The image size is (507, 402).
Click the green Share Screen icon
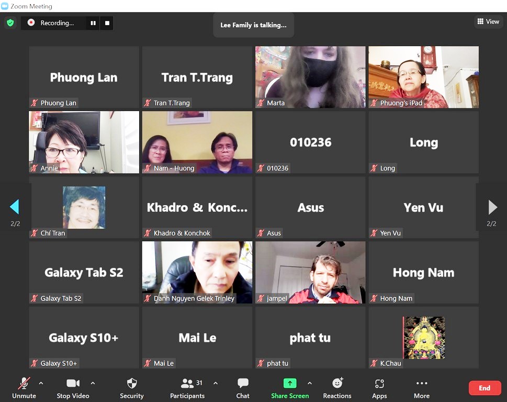[x=290, y=383]
